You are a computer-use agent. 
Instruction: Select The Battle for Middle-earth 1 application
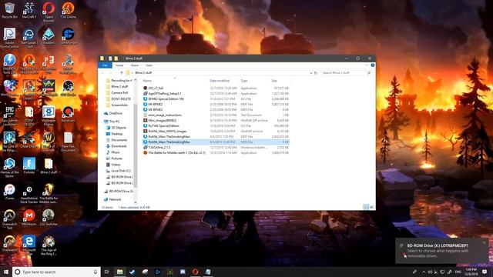tap(216, 153)
